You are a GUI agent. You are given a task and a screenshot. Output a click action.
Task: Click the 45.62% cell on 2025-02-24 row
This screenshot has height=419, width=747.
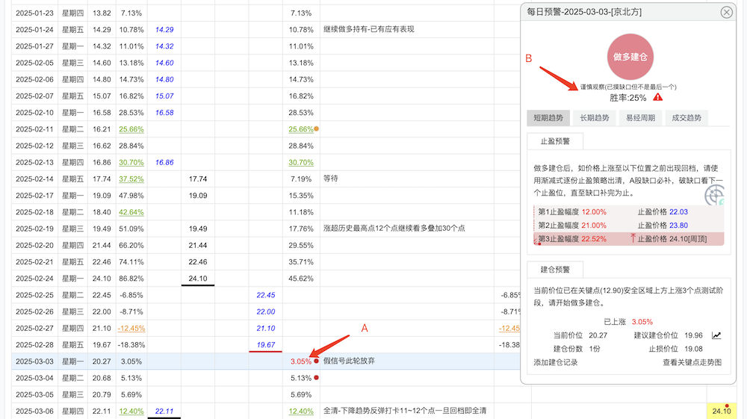tap(301, 279)
